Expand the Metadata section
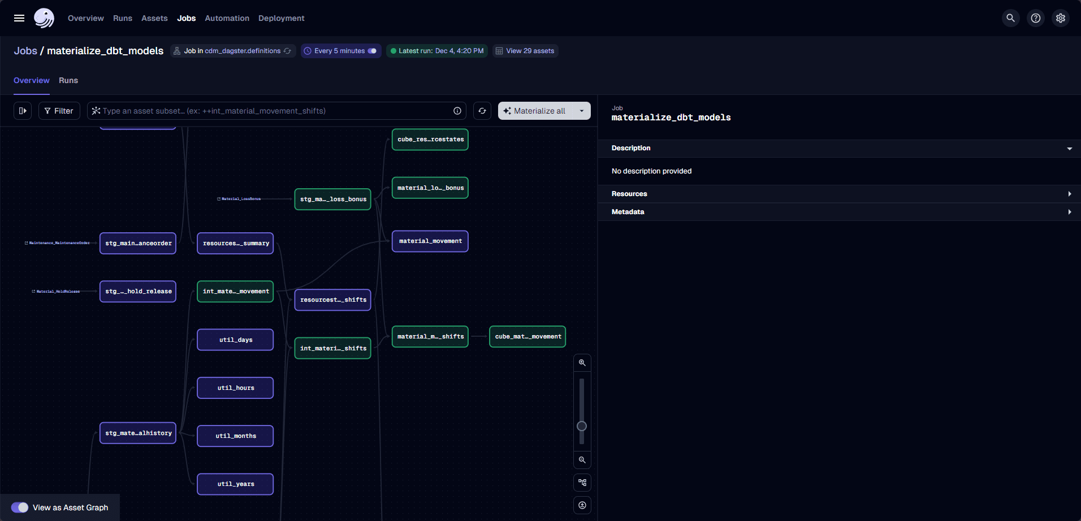This screenshot has width=1081, height=521. coord(1069,212)
